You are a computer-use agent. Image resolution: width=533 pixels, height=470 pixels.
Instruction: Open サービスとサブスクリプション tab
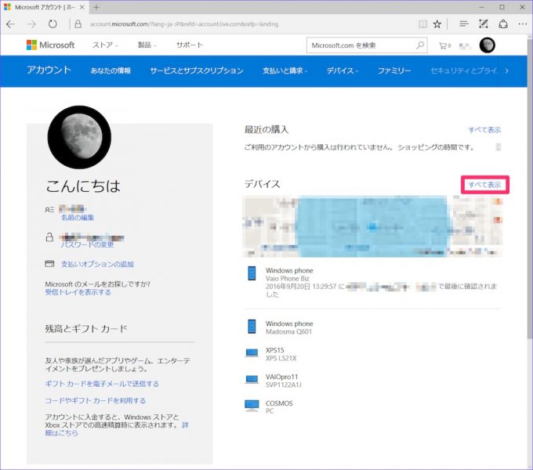coord(197,70)
